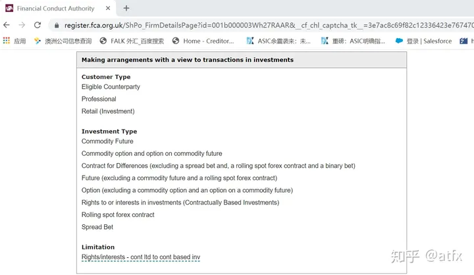Click the Commodity Future entry
474x275 pixels.
pyautogui.click(x=107, y=141)
